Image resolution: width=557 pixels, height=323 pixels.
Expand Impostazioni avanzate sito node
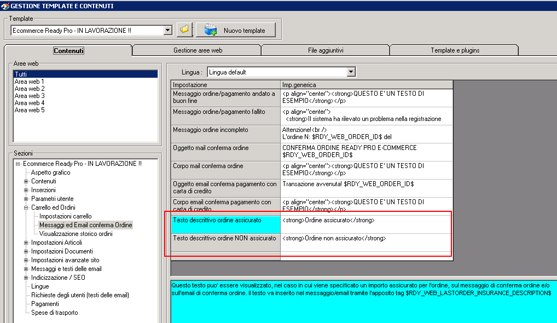[26, 260]
